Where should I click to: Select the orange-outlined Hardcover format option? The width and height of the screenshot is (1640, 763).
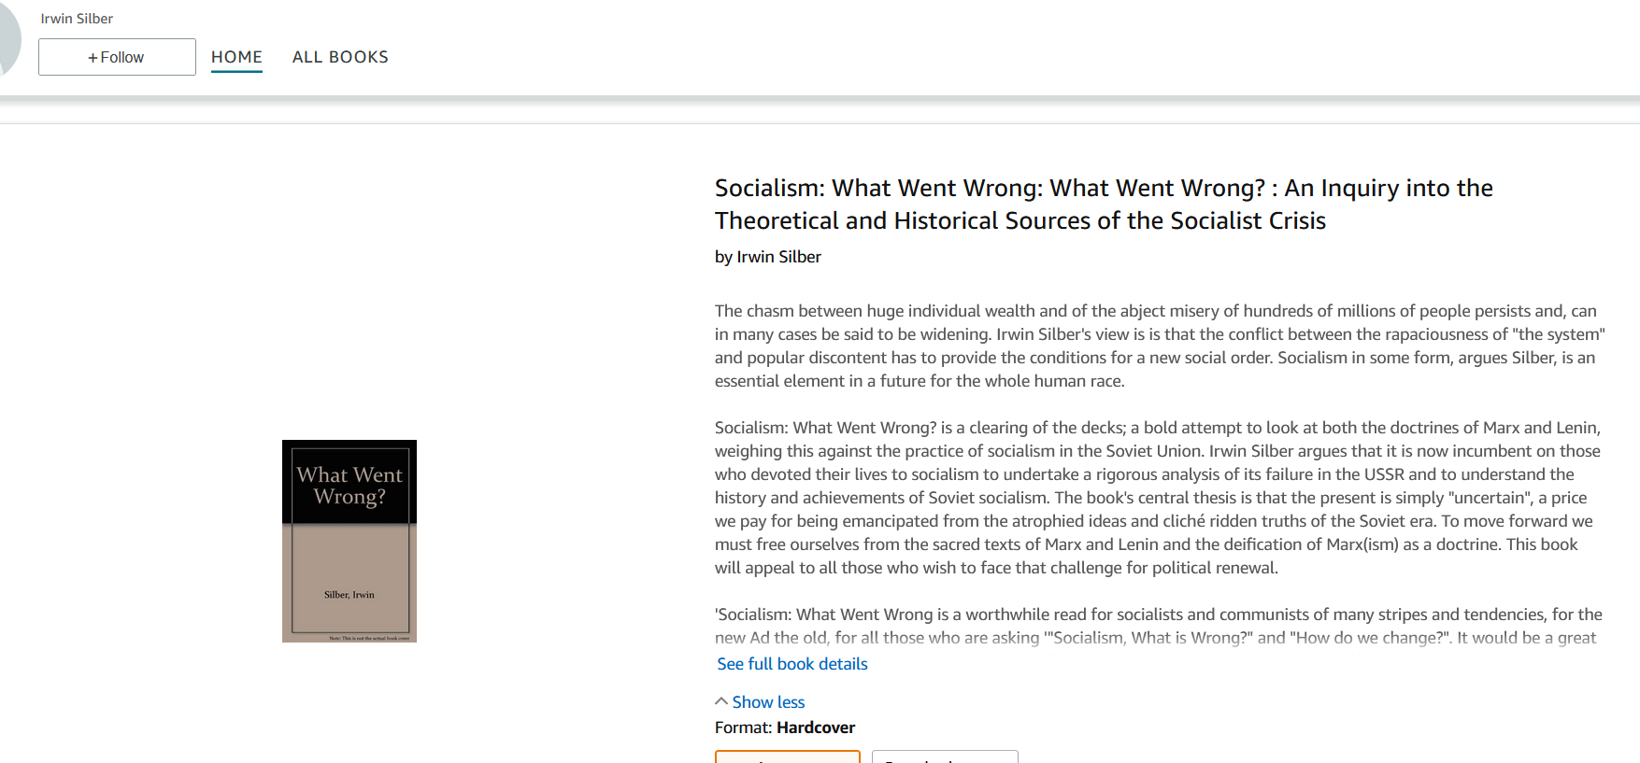(788, 756)
